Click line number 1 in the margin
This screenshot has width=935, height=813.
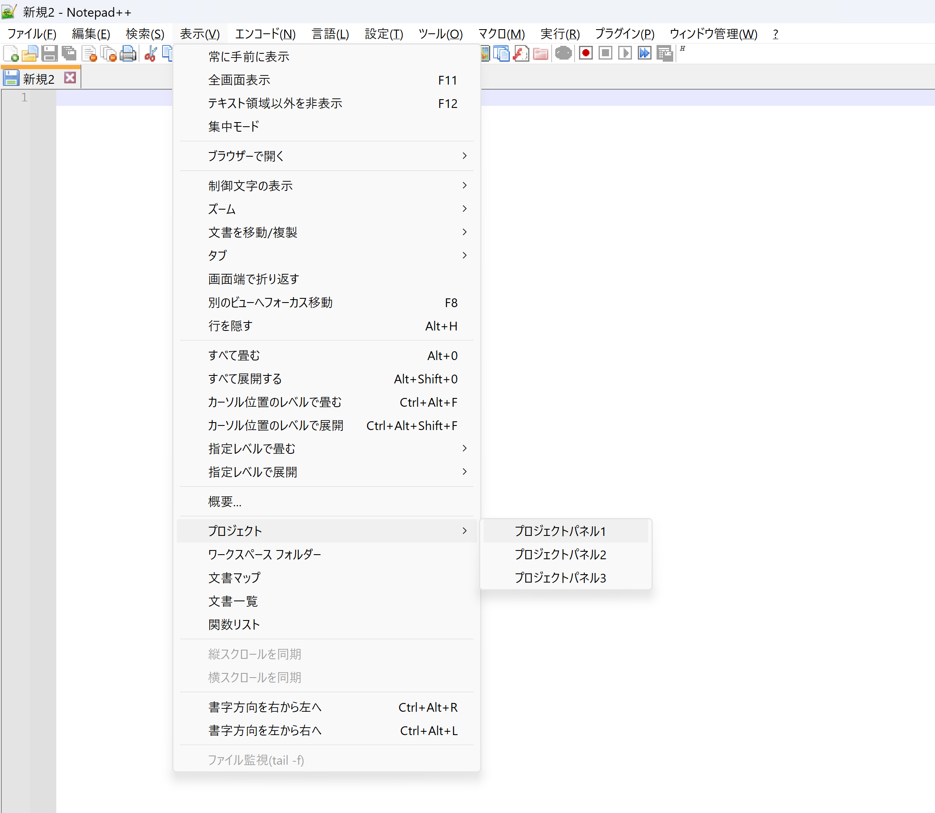25,97
